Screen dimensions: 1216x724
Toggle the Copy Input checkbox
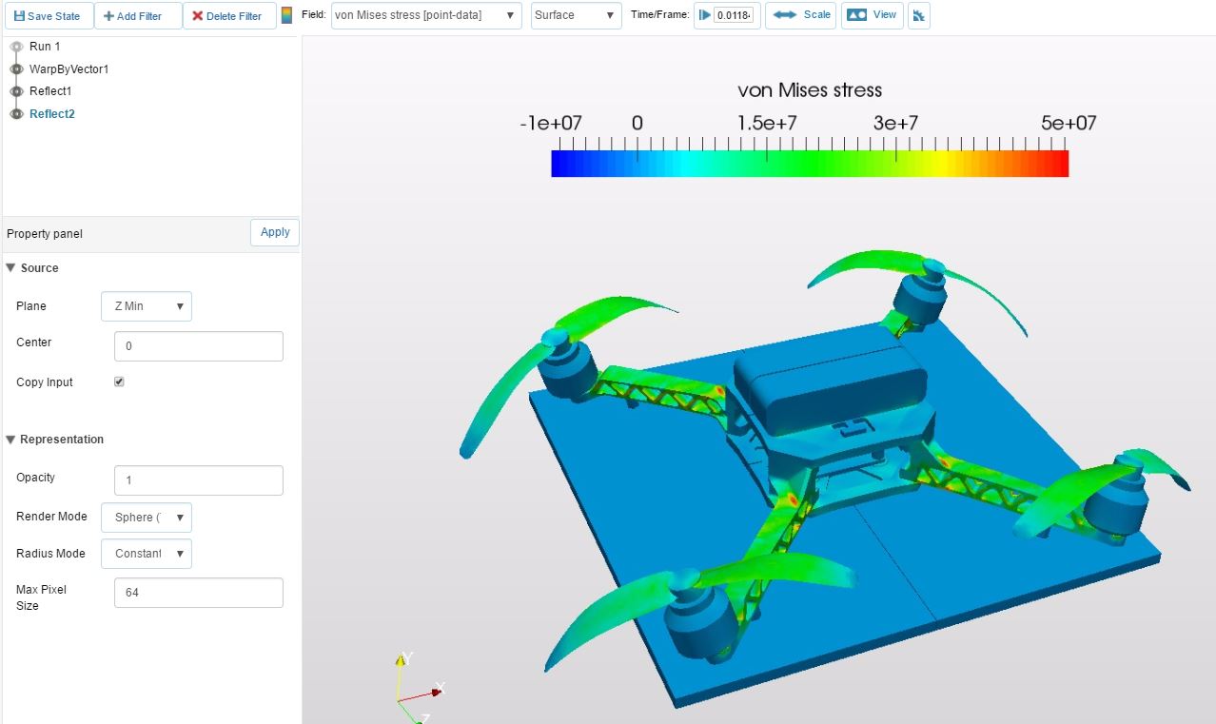pos(119,382)
